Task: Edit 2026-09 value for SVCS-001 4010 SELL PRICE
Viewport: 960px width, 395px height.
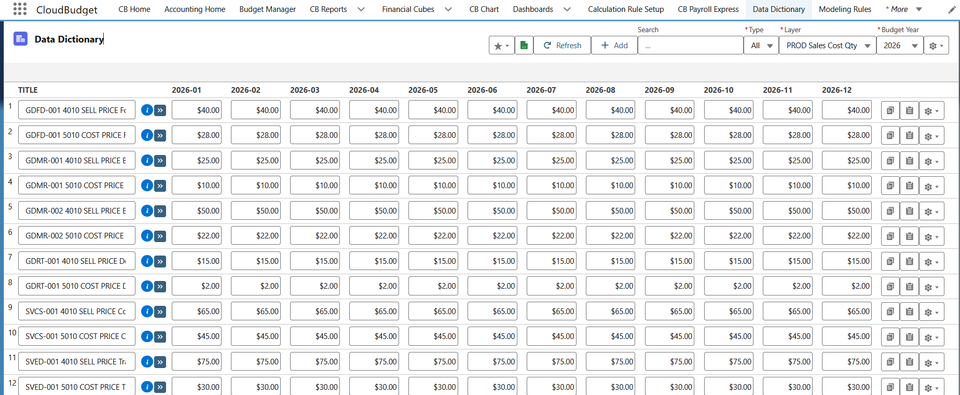Action: pos(670,312)
